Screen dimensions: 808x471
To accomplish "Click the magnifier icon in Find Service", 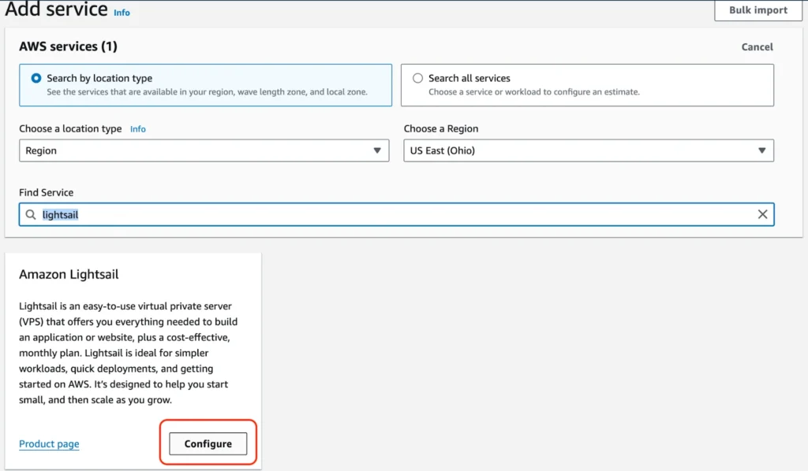I will click(31, 214).
